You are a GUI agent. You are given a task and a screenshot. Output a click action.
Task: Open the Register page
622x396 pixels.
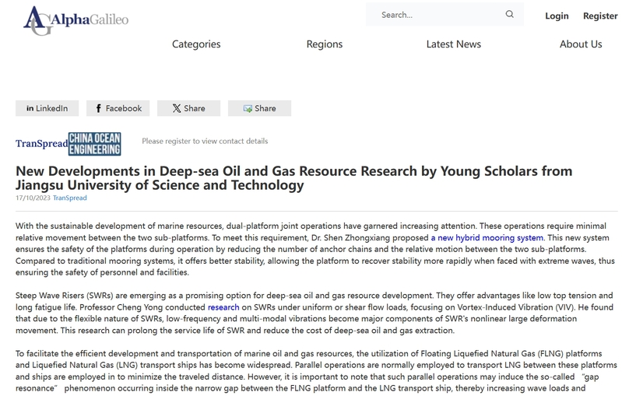[600, 16]
